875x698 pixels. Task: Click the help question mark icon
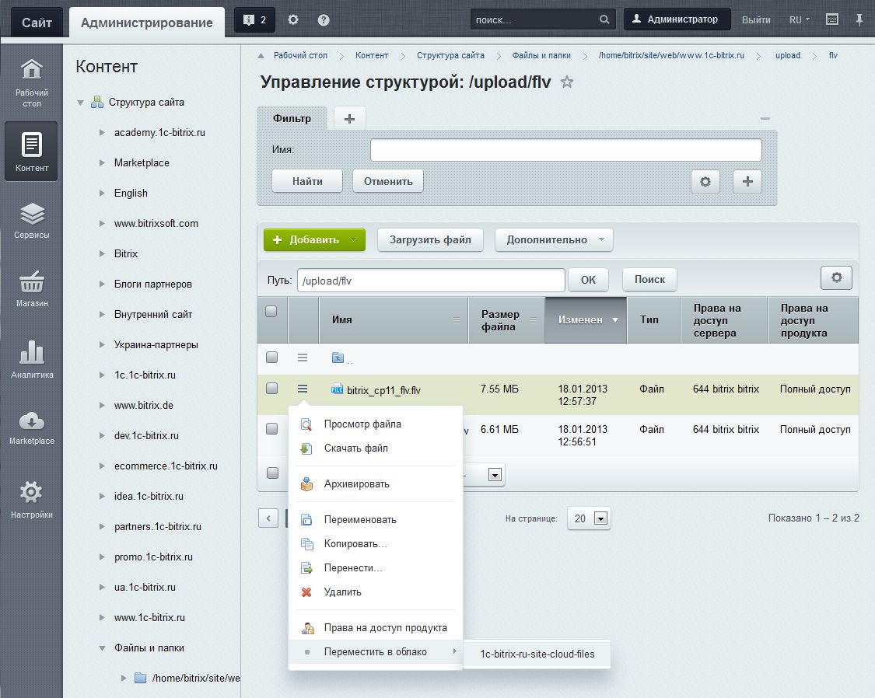tap(324, 20)
